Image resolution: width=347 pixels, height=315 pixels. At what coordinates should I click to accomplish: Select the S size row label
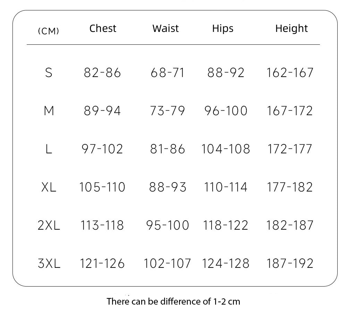[x=49, y=73]
